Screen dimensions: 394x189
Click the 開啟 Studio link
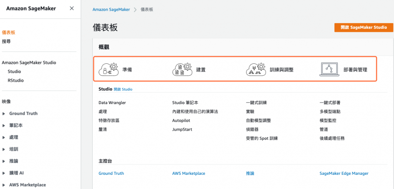tap(123, 89)
